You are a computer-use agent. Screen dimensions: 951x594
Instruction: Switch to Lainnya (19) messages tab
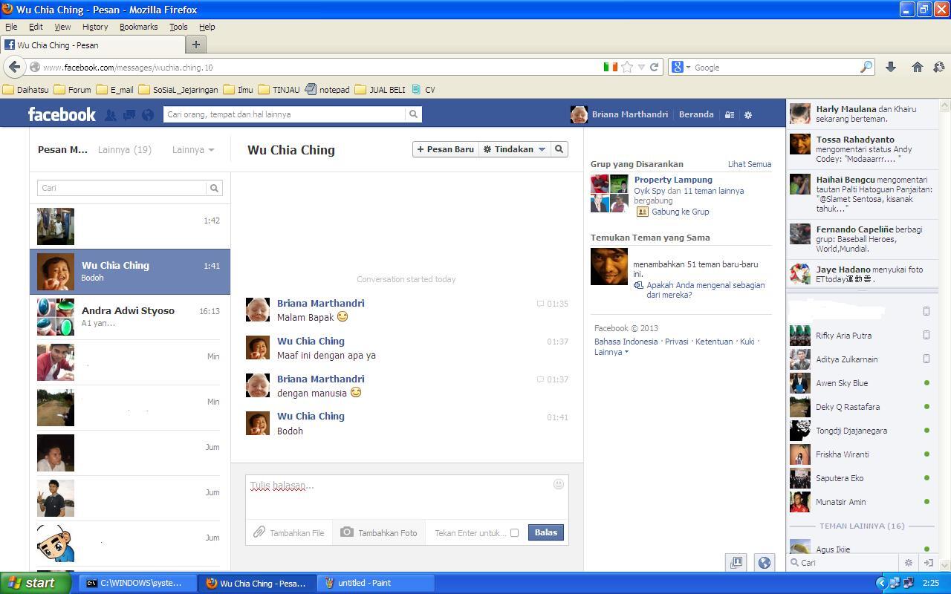coord(125,149)
